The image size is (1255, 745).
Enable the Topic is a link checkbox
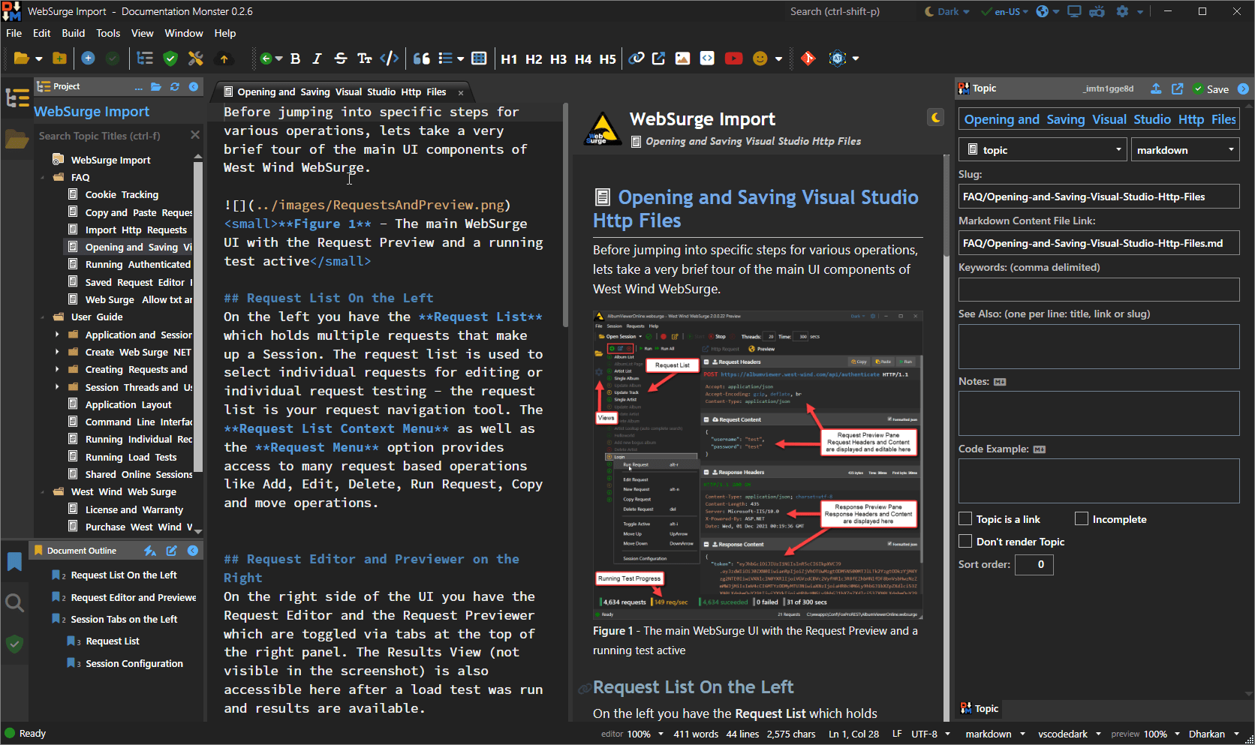coord(965,518)
